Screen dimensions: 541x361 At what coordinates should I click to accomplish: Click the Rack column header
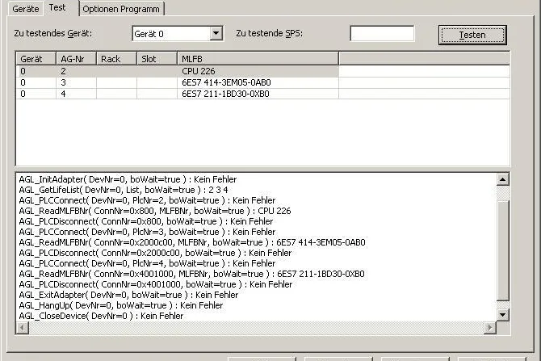(x=116, y=59)
